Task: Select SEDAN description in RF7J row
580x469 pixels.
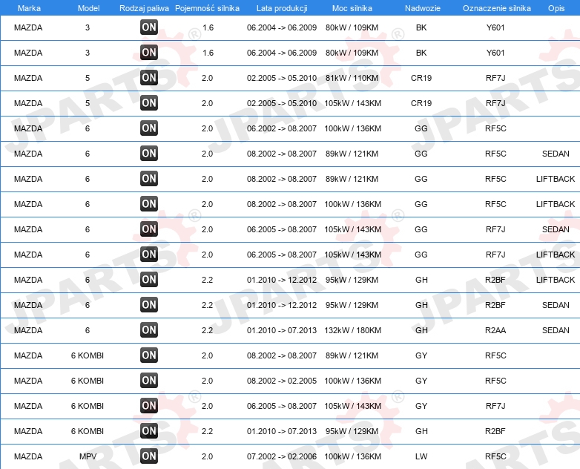Action: 556,229
